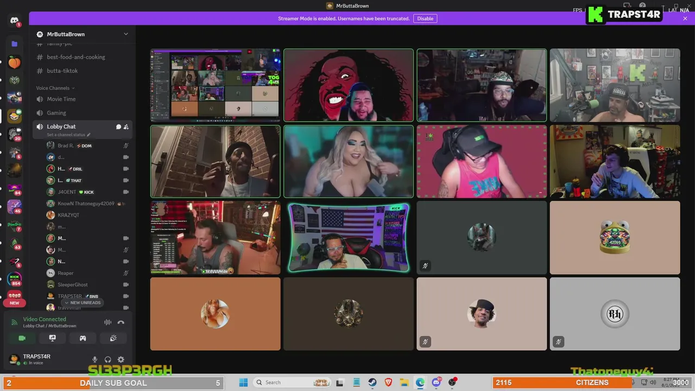Expand MrButtaBrown server dropdown menu
Screen dimensions: 695x391
click(x=126, y=34)
